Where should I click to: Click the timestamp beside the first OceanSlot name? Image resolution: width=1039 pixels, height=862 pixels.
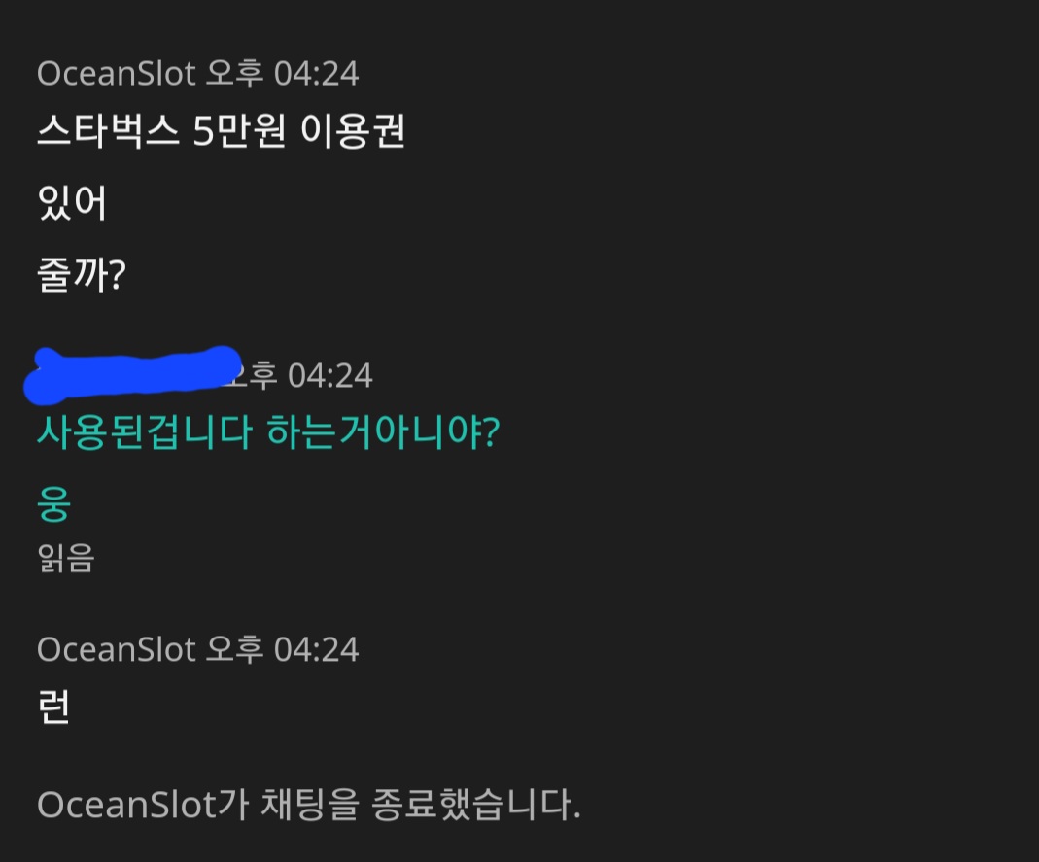tap(283, 73)
